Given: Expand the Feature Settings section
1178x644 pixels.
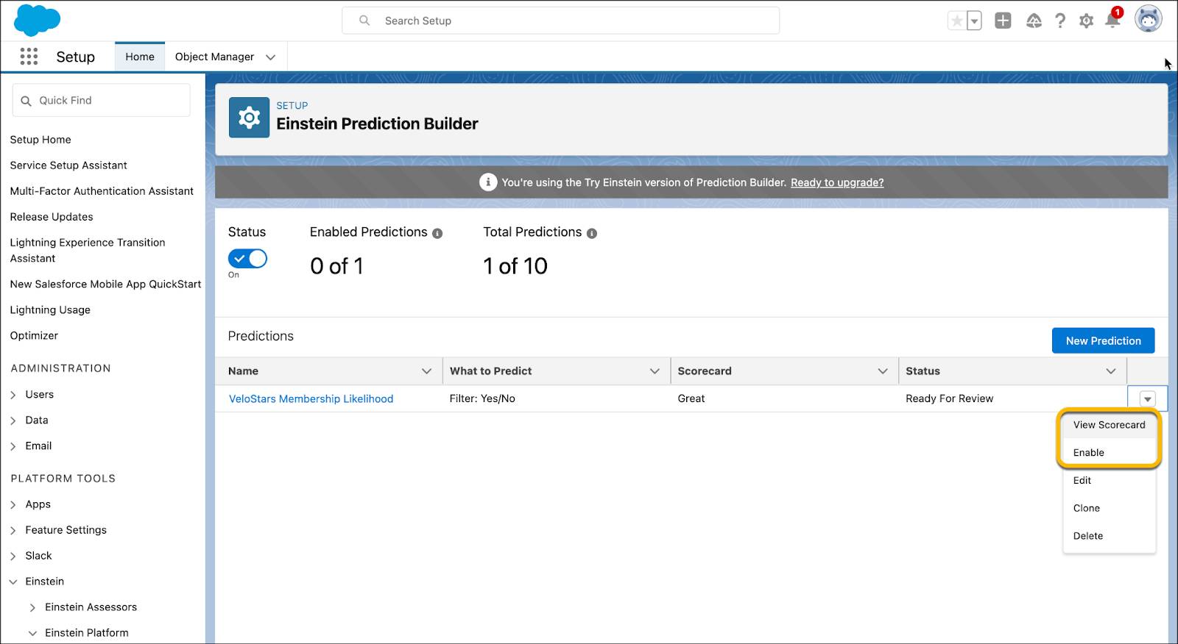Looking at the screenshot, I should (x=13, y=530).
